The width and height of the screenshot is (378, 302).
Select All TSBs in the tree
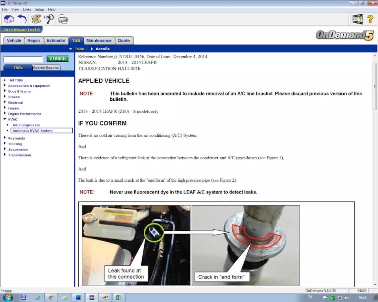[x=16, y=80]
